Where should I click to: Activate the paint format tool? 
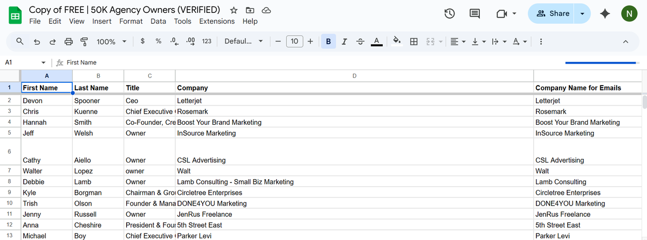84,41
